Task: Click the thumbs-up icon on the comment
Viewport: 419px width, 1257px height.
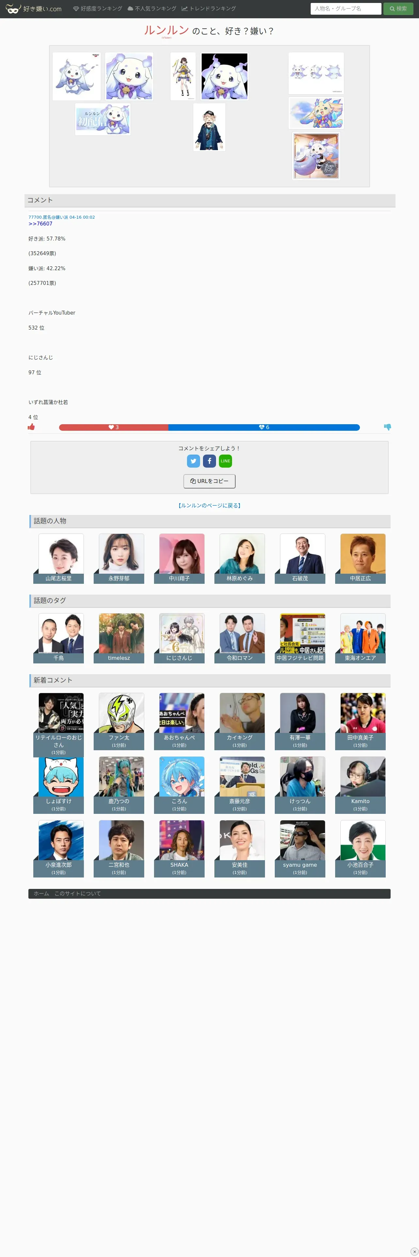Action: pyautogui.click(x=31, y=427)
